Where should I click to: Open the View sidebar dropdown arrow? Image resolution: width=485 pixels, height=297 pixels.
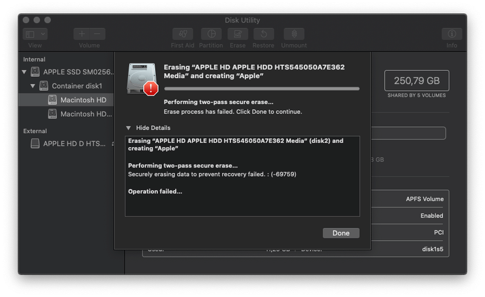pyautogui.click(x=43, y=34)
